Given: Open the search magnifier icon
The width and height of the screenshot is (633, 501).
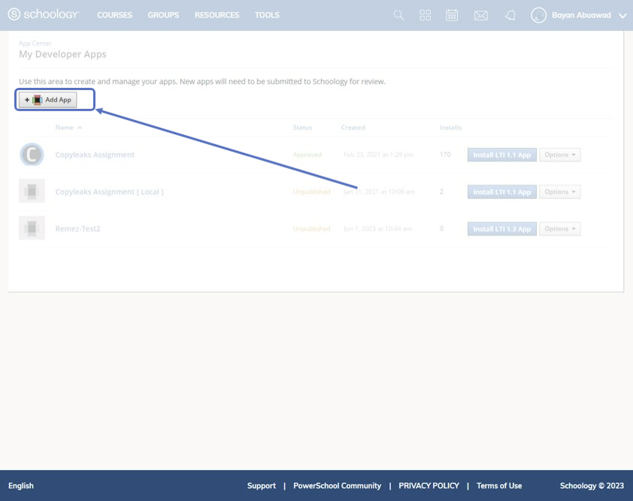Looking at the screenshot, I should click(x=398, y=15).
